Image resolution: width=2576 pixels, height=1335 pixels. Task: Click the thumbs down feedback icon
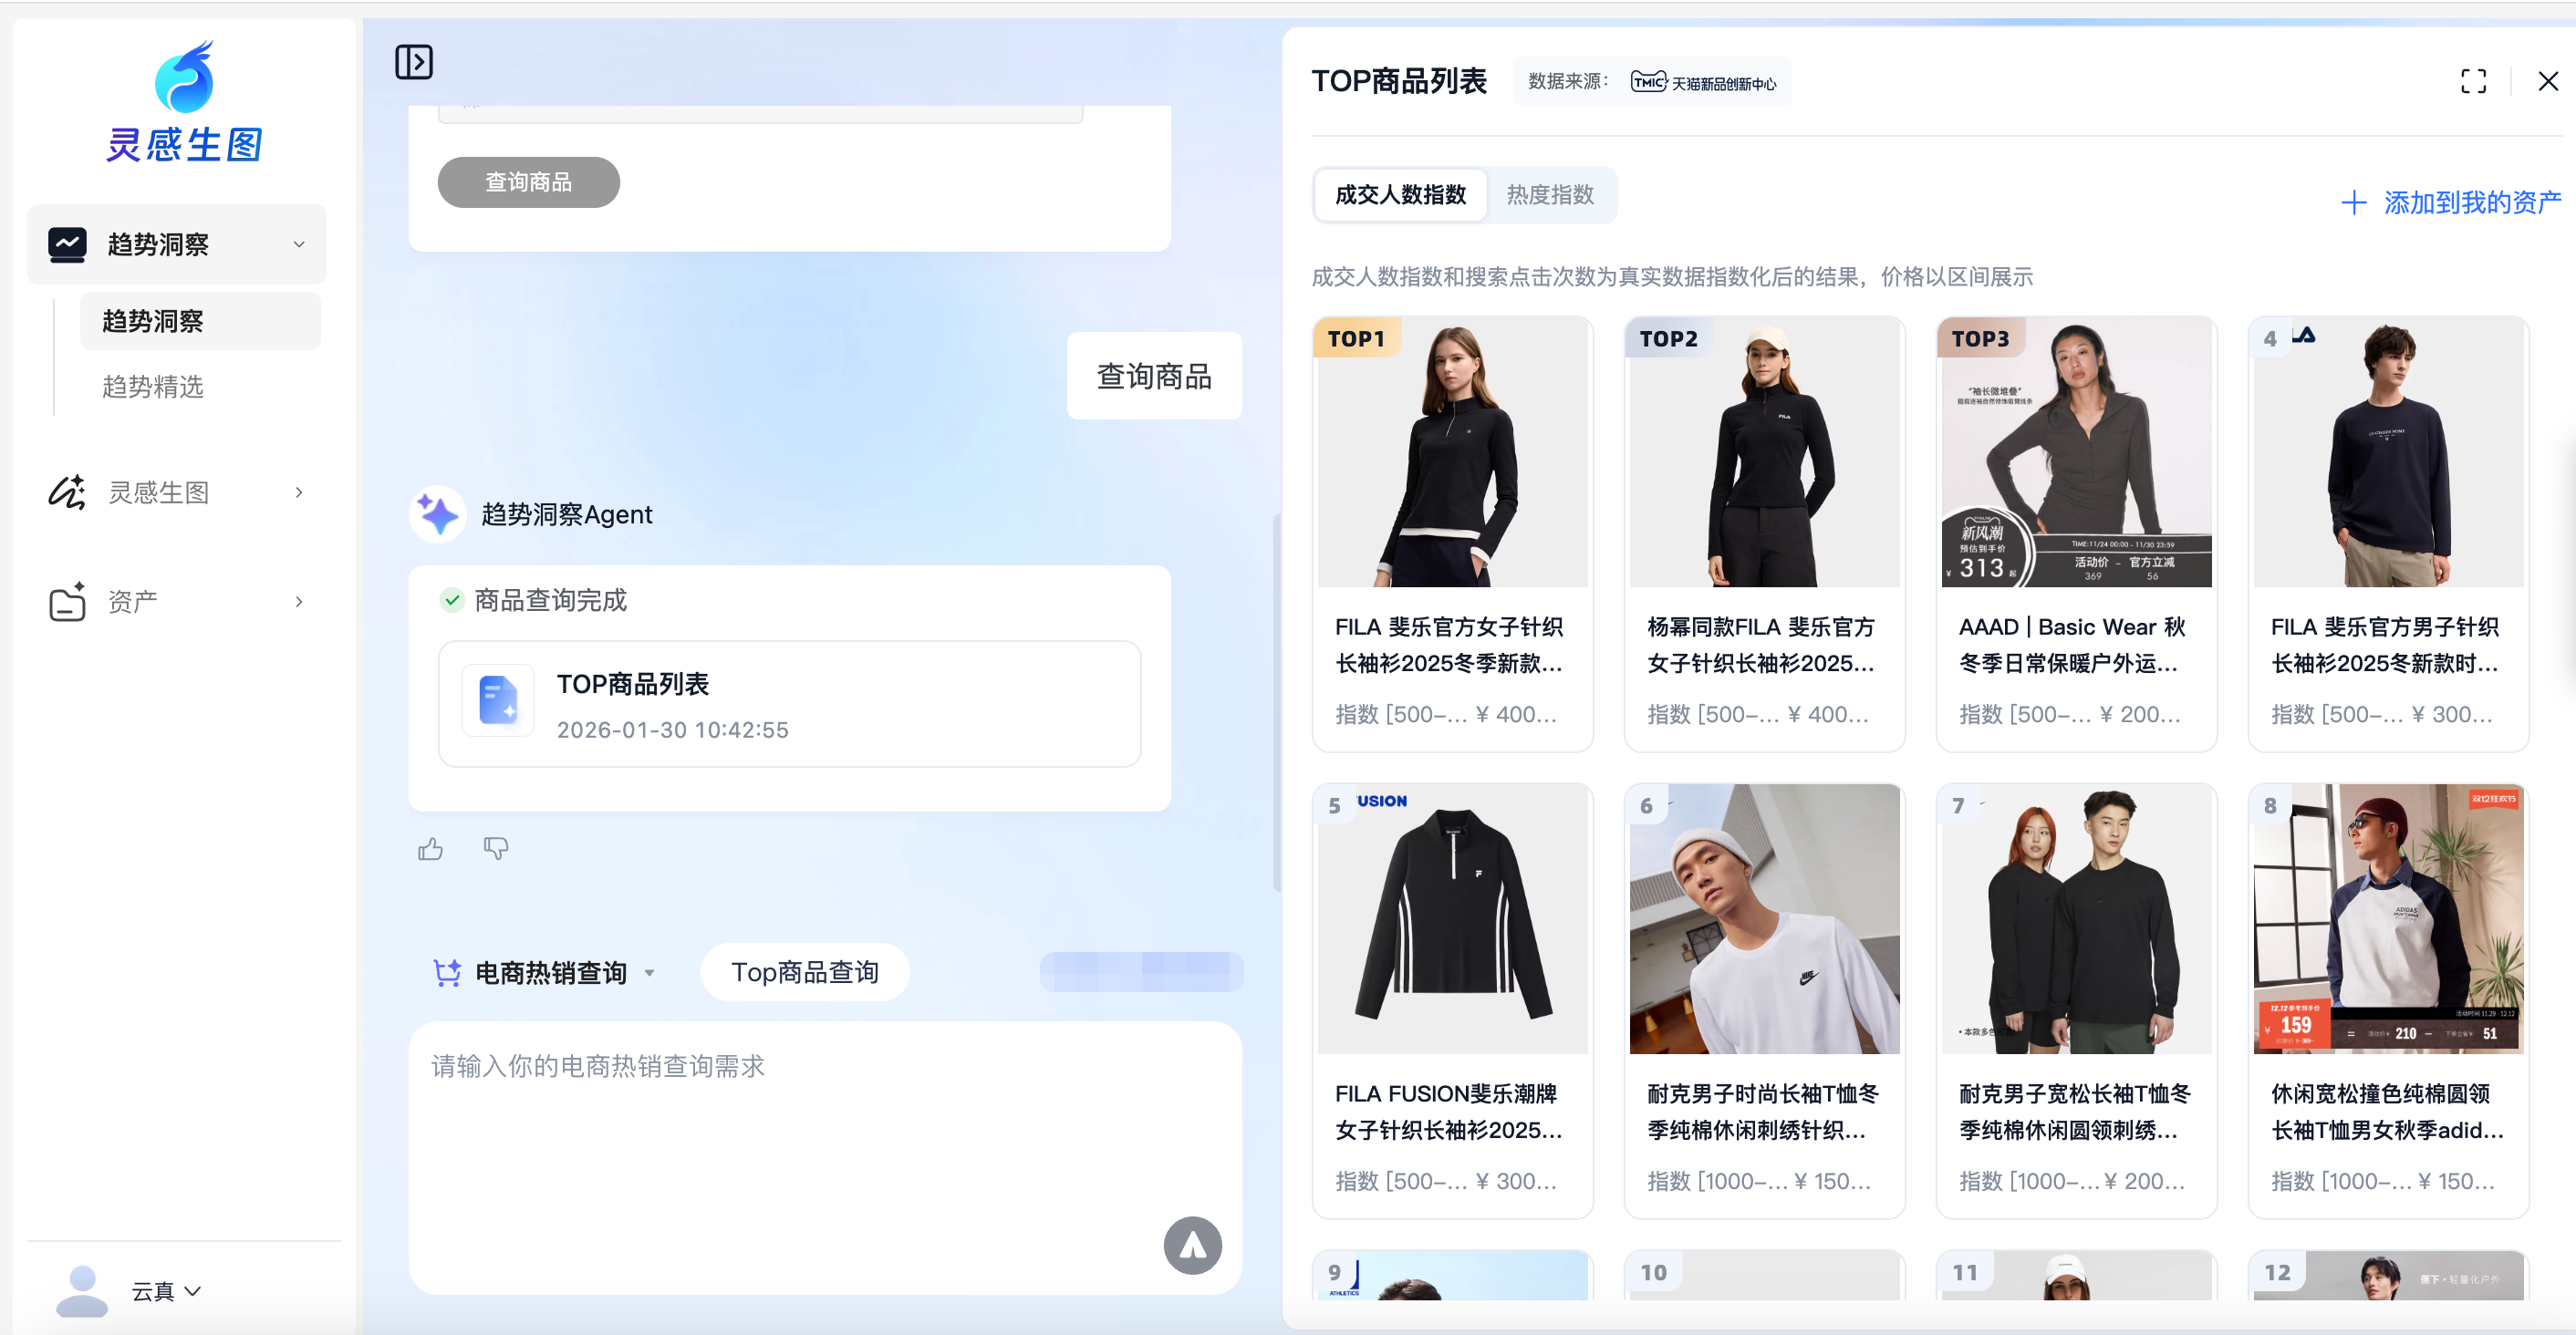pyautogui.click(x=495, y=849)
